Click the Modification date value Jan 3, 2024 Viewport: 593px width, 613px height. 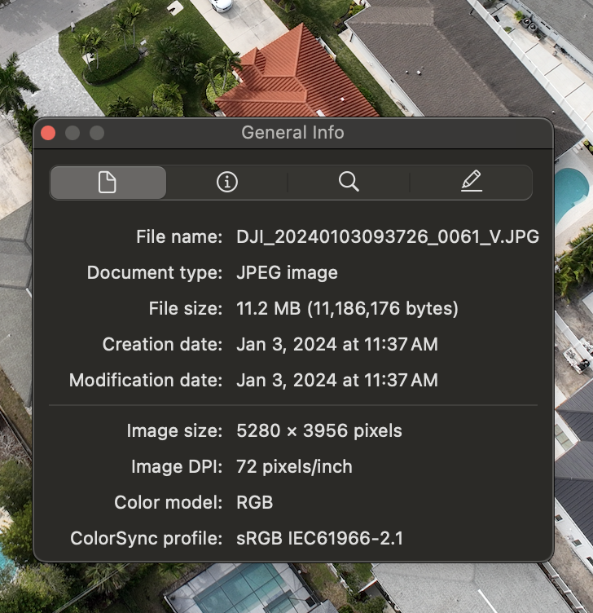tap(337, 381)
